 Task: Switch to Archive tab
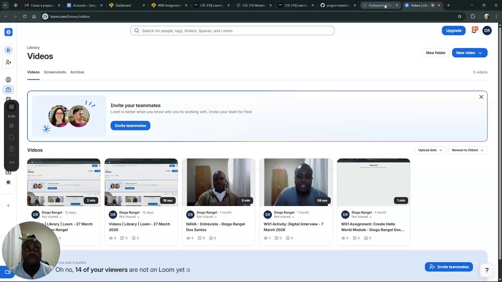coord(77,72)
